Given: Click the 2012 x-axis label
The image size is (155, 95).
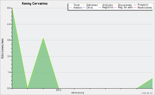Looking at the screenshot, I should pos(59,90).
